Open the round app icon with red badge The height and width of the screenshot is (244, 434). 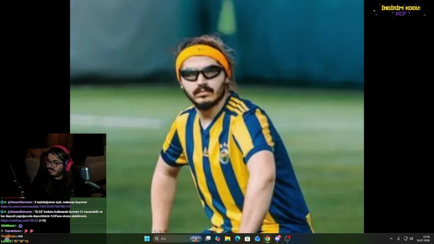[x=287, y=238]
